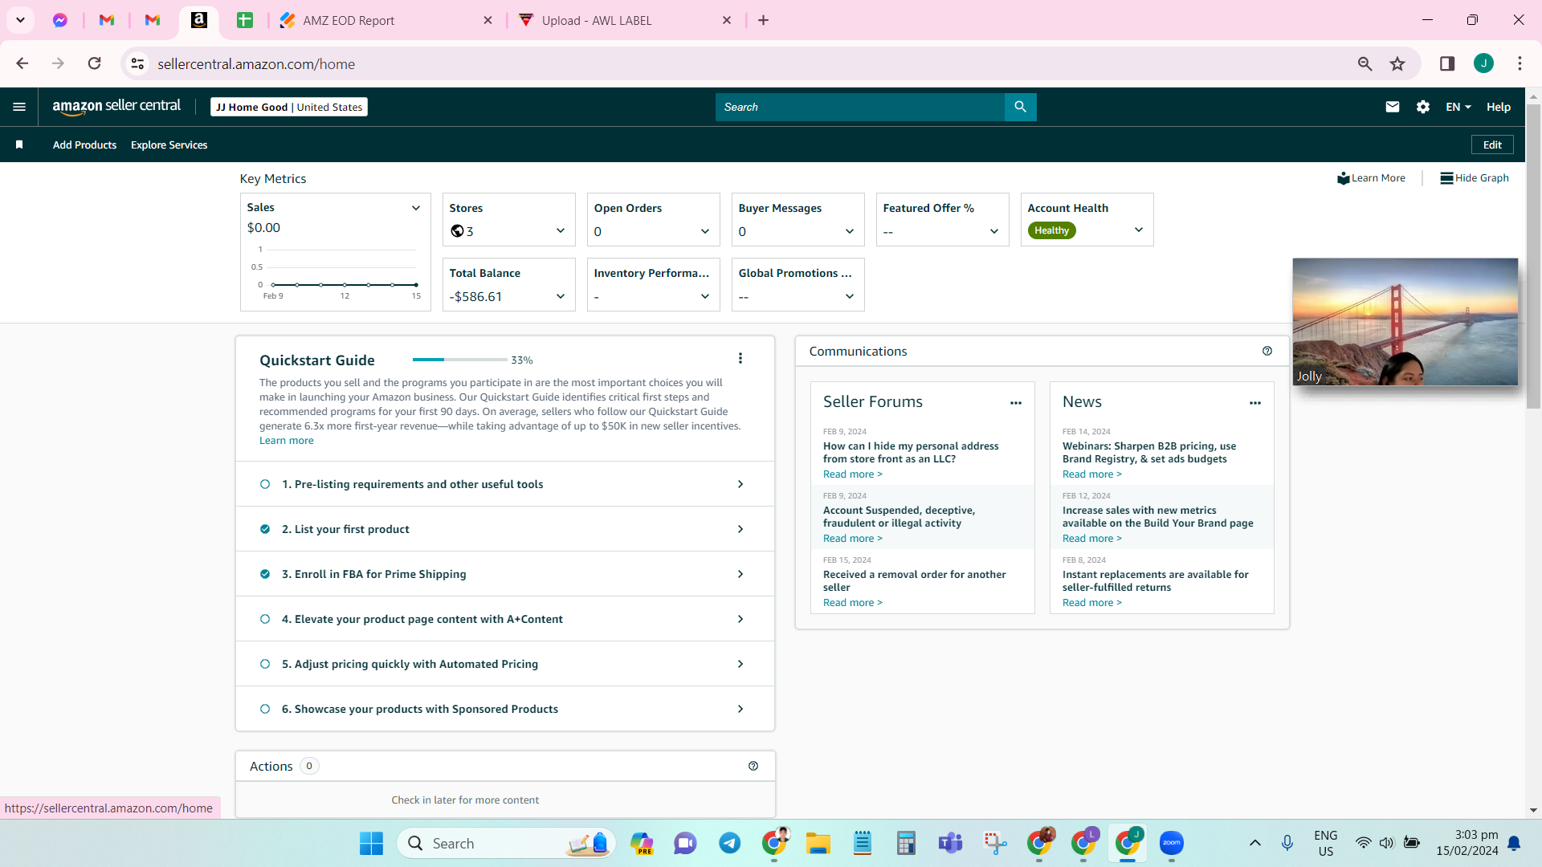Open the Chrome side panel icon

[x=1447, y=63]
